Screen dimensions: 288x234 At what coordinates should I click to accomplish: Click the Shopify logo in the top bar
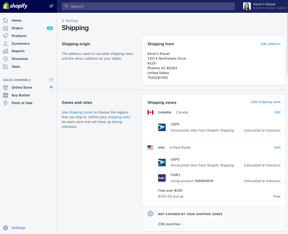tap(15, 6)
